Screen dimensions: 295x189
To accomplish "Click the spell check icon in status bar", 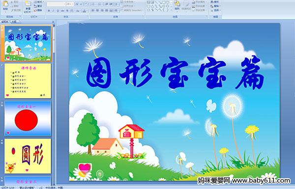I will 41,188.
